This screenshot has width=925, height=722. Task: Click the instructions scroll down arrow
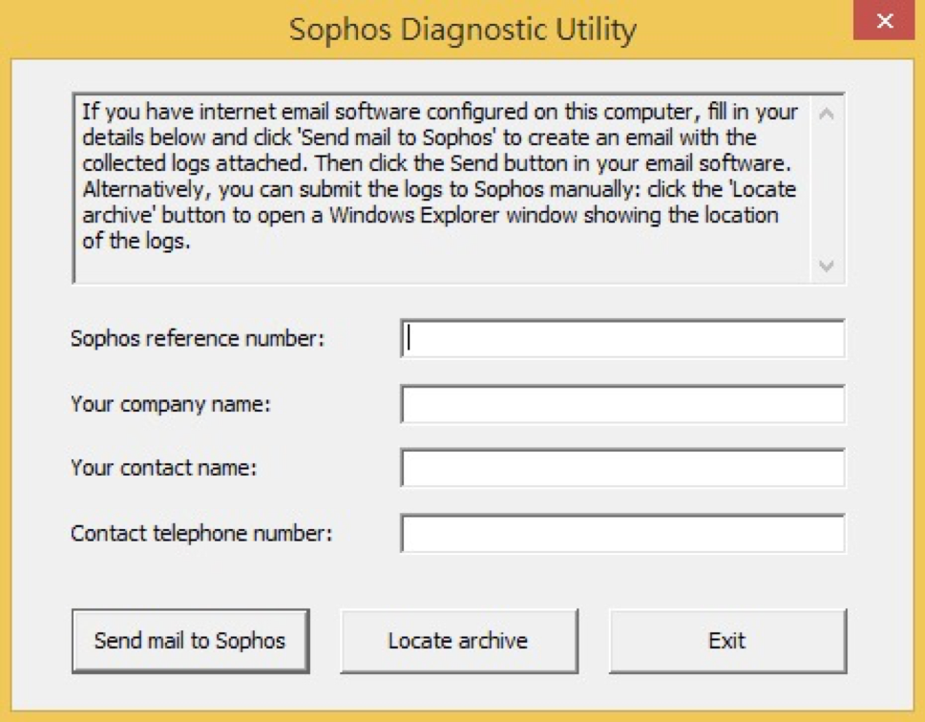827,265
